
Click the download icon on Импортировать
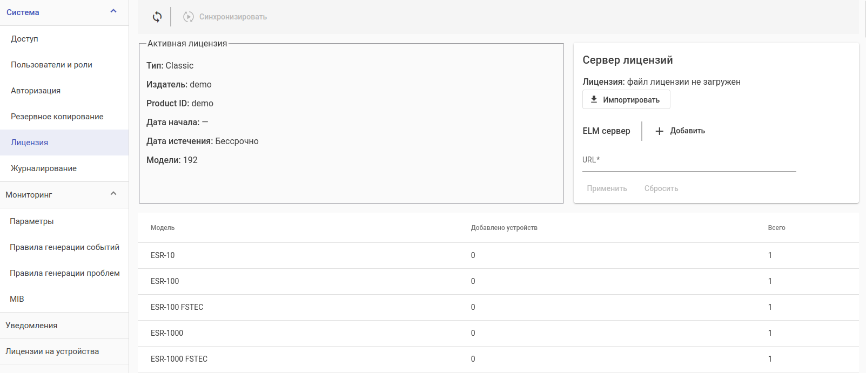(594, 99)
